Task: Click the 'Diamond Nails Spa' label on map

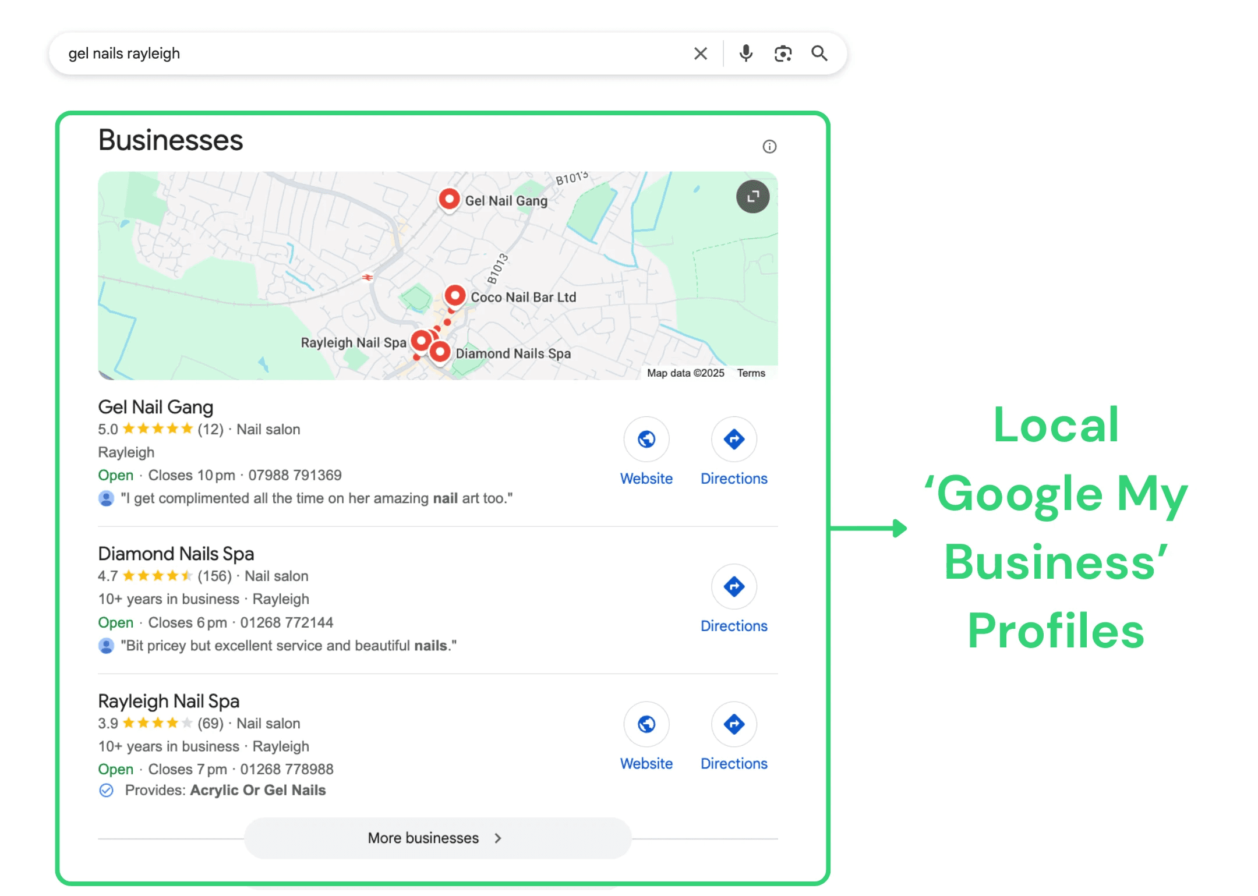Action: click(x=513, y=353)
